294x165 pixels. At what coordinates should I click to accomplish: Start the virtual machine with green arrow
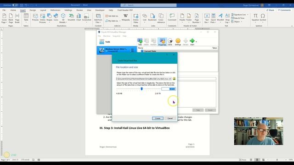coord(192,42)
